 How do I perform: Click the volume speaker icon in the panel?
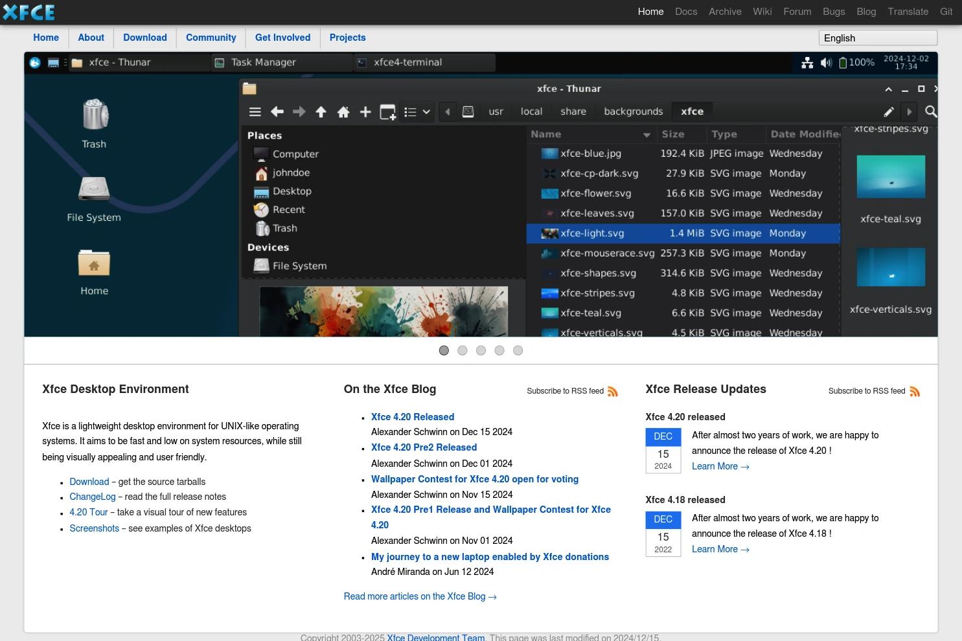[x=826, y=62]
